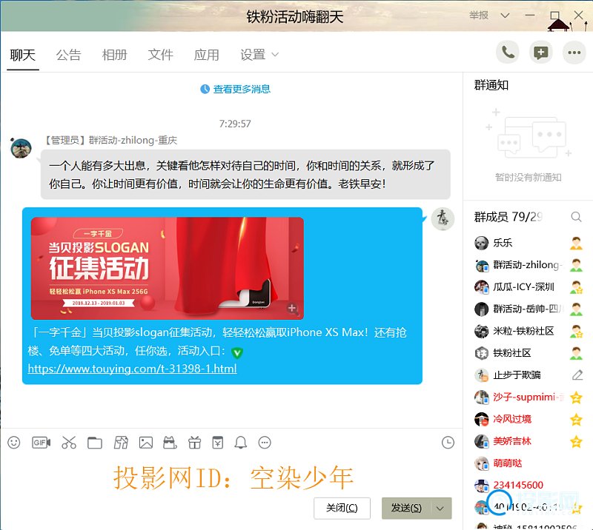Select member 沙子-supmimi
Image resolution: width=593 pixels, height=530 pixels.
pos(528,397)
